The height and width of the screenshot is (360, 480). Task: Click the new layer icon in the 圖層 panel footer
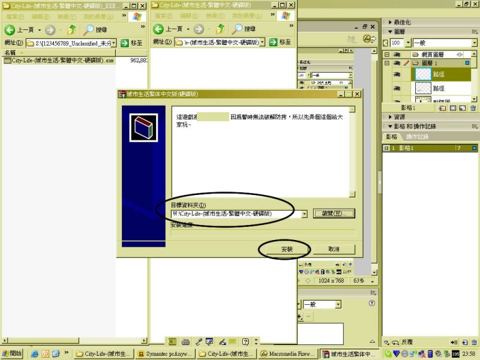(442, 108)
